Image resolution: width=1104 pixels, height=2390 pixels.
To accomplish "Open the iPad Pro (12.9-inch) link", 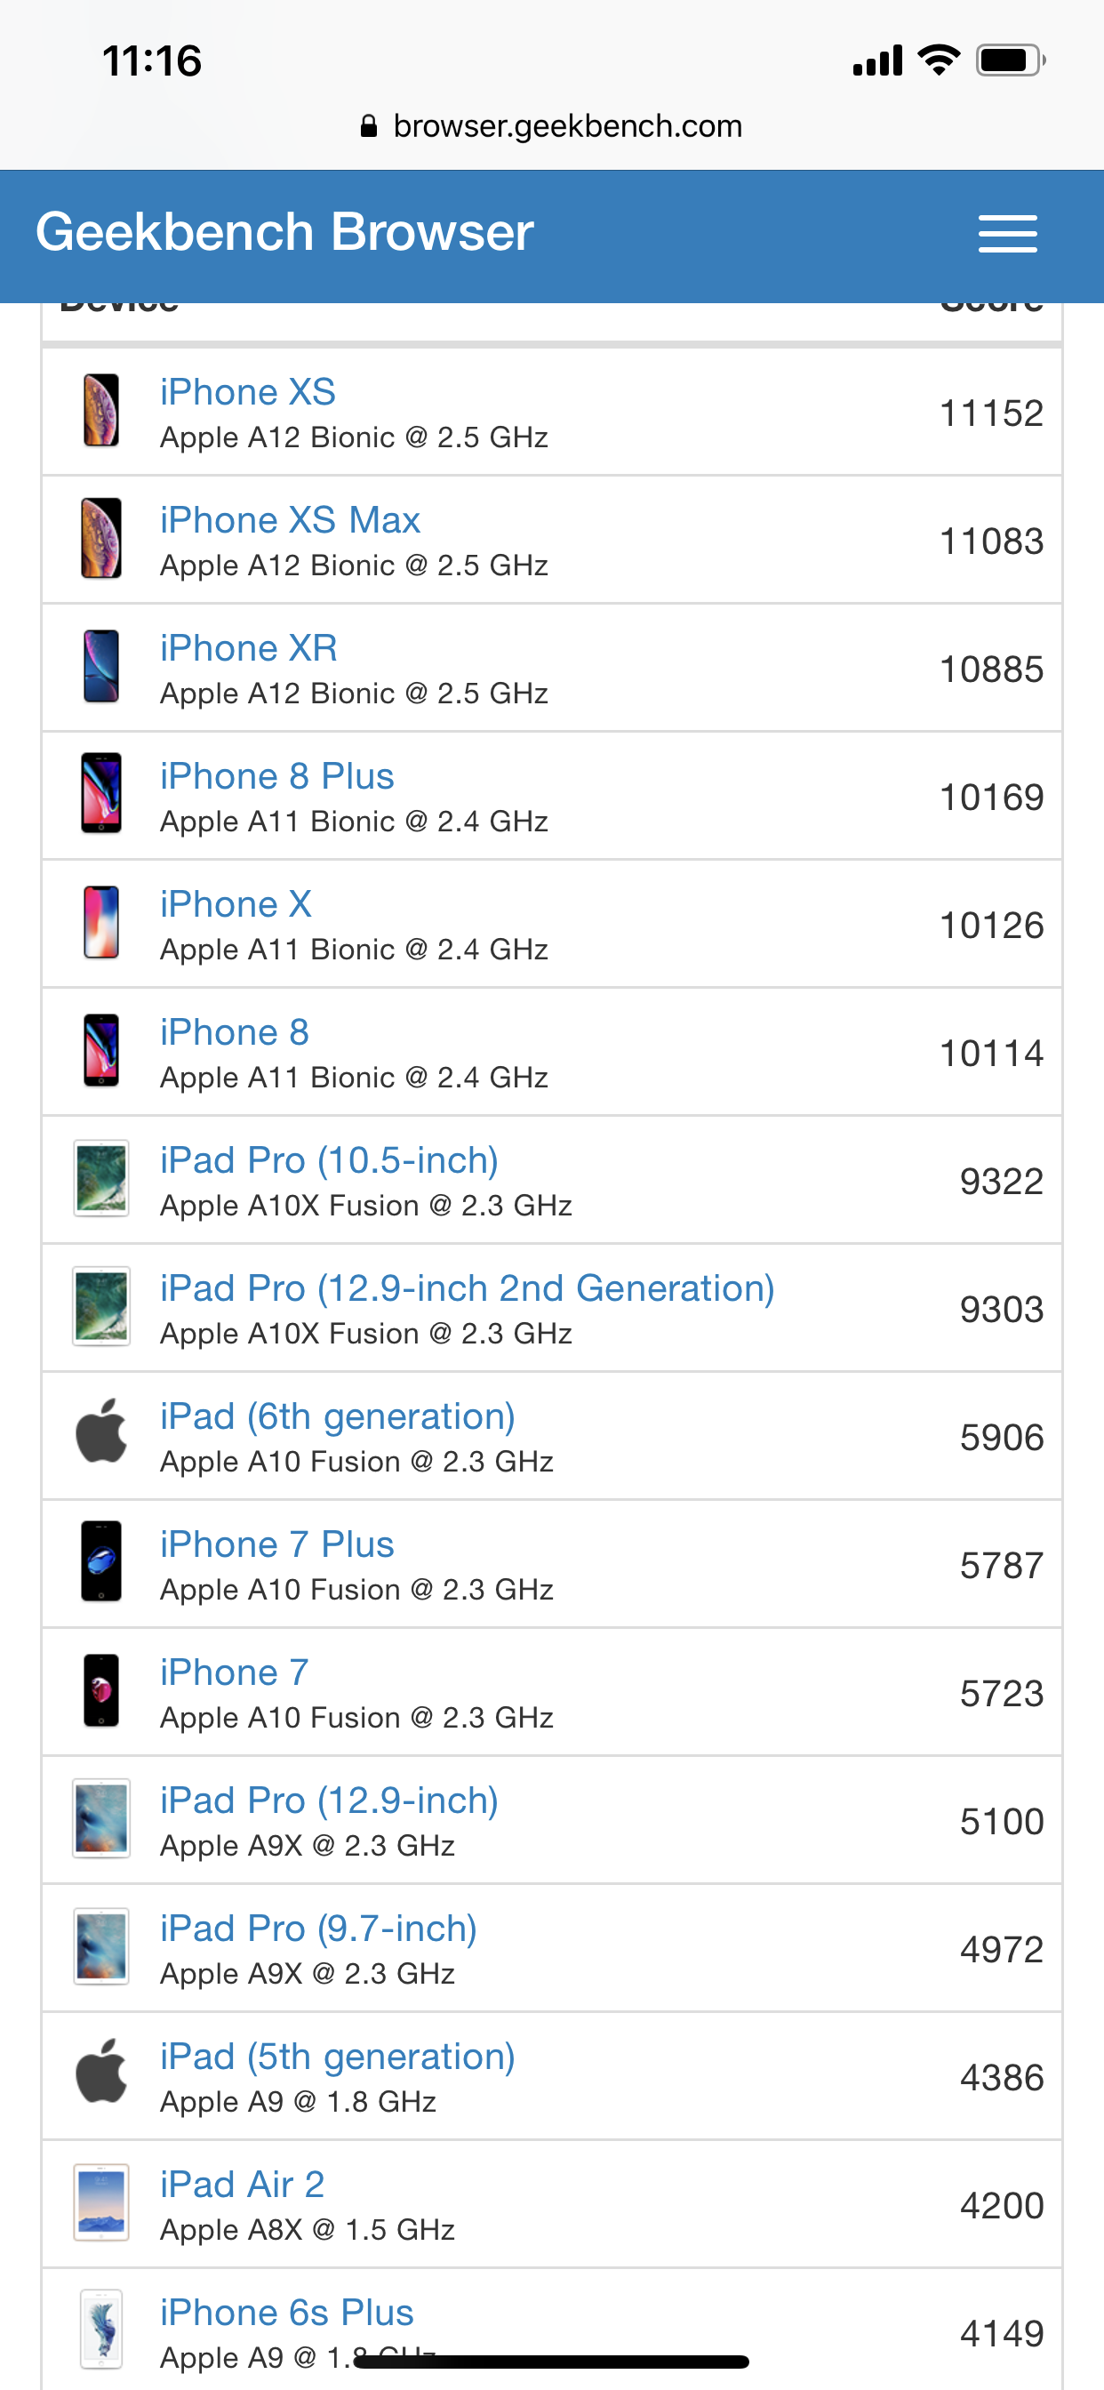I will [330, 1801].
